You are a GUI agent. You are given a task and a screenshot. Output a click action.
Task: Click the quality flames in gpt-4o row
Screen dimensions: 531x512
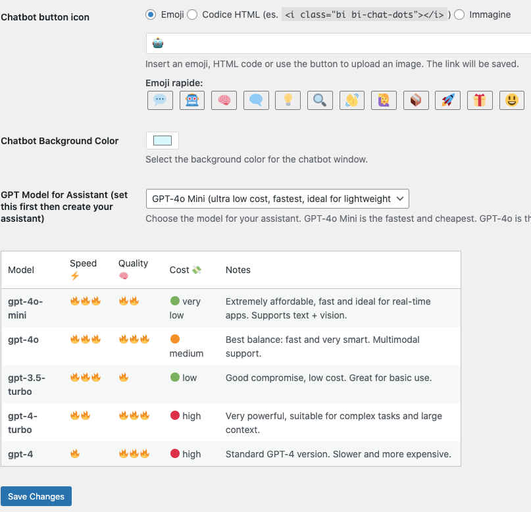[x=134, y=340]
